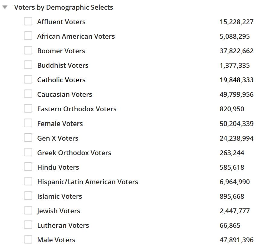Tick the Jewish Voters checkbox
The image size is (258, 245).
(x=28, y=210)
